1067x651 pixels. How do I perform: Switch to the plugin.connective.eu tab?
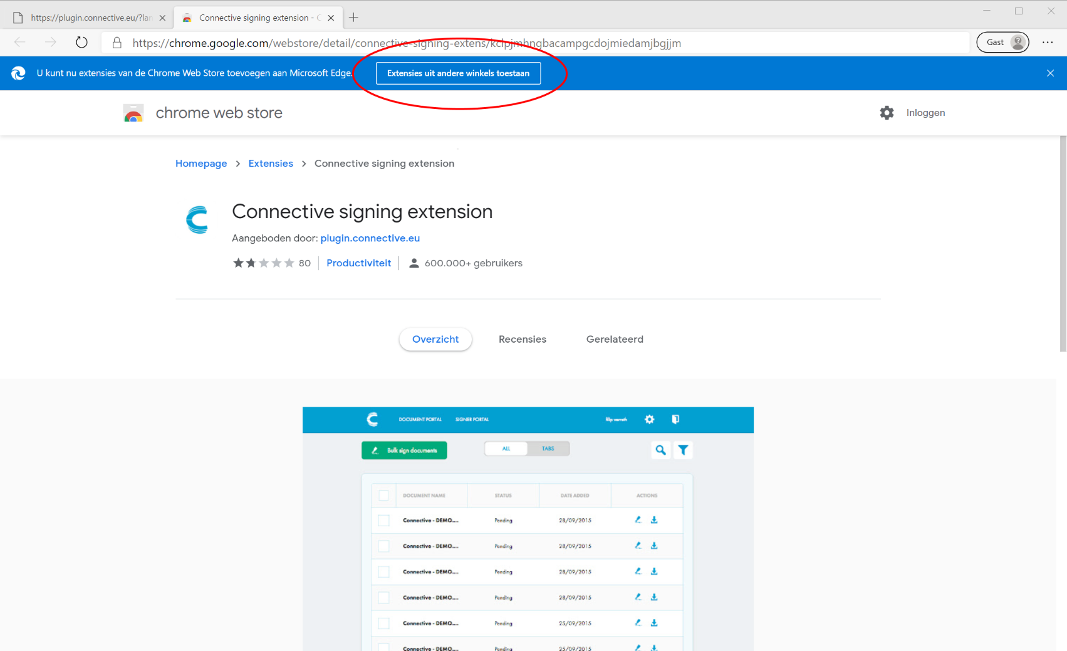(x=86, y=18)
